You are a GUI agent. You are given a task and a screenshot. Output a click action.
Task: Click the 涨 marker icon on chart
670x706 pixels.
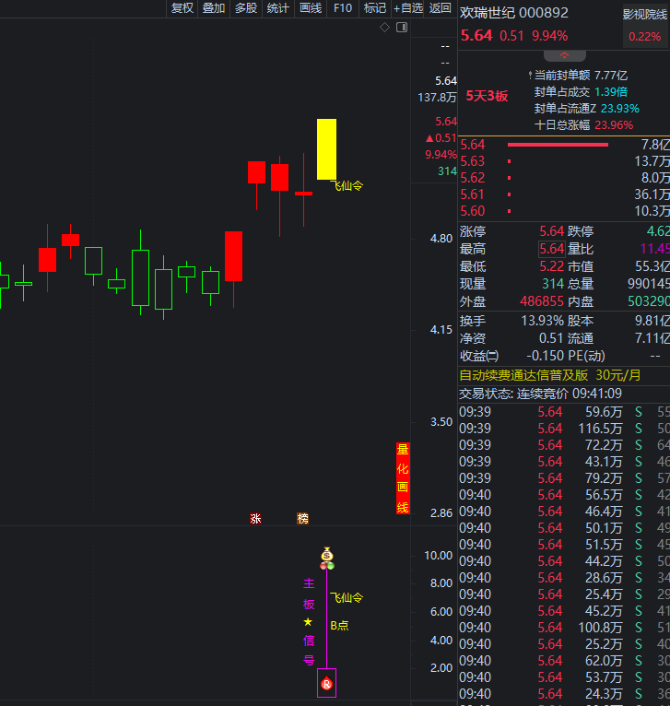[256, 519]
